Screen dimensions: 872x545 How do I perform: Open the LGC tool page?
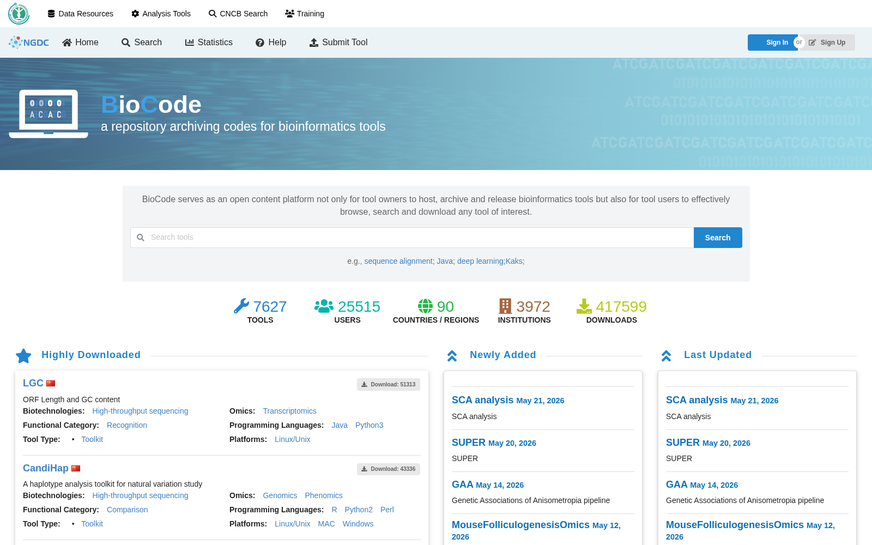point(33,383)
